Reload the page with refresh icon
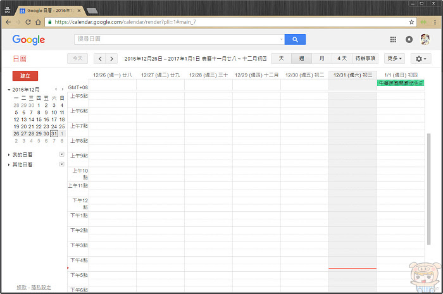Image resolution: width=443 pixels, height=294 pixels. pos(28,22)
